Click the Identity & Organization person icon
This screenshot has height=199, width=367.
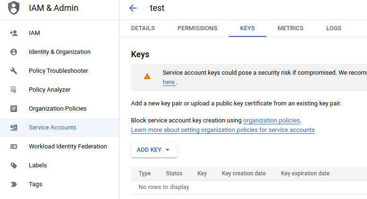pos(14,52)
